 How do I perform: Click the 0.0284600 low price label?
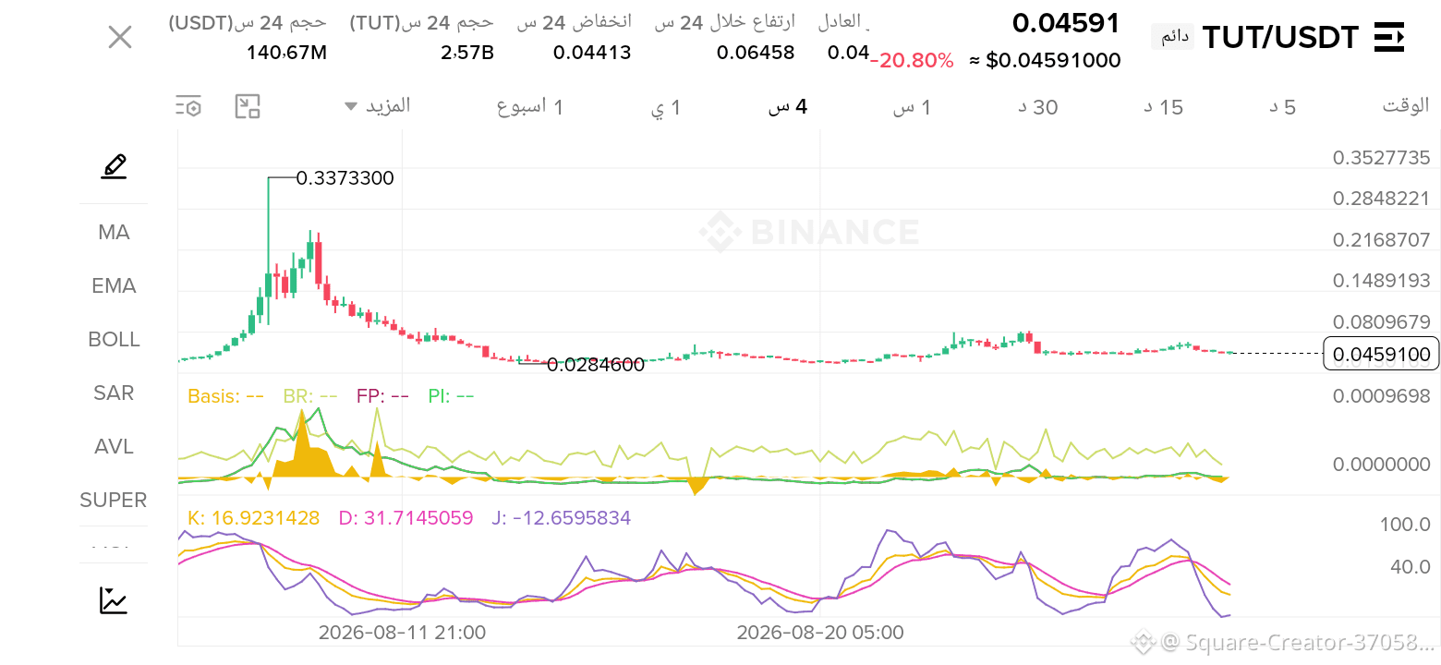[596, 365]
